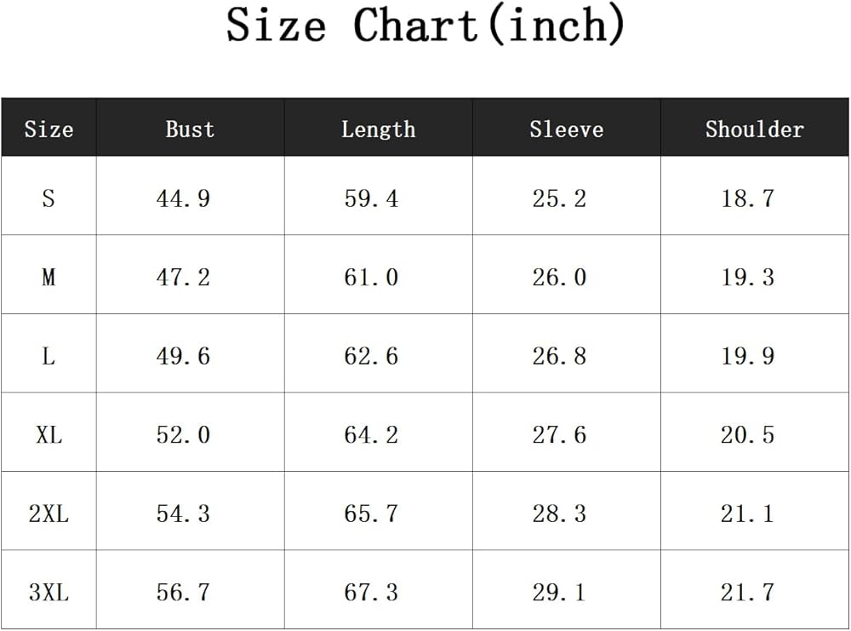The height and width of the screenshot is (631, 851).
Task: Click the Size Chart(inch) title
Action: (x=425, y=26)
